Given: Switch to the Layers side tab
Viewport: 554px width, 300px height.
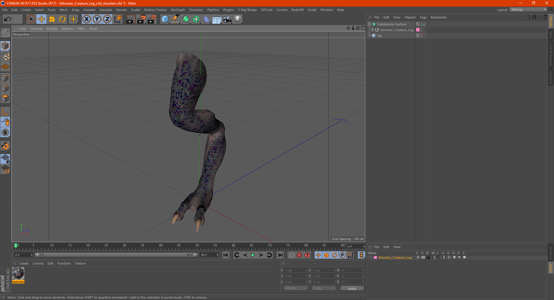Looking at the screenshot, I should coord(551,268).
